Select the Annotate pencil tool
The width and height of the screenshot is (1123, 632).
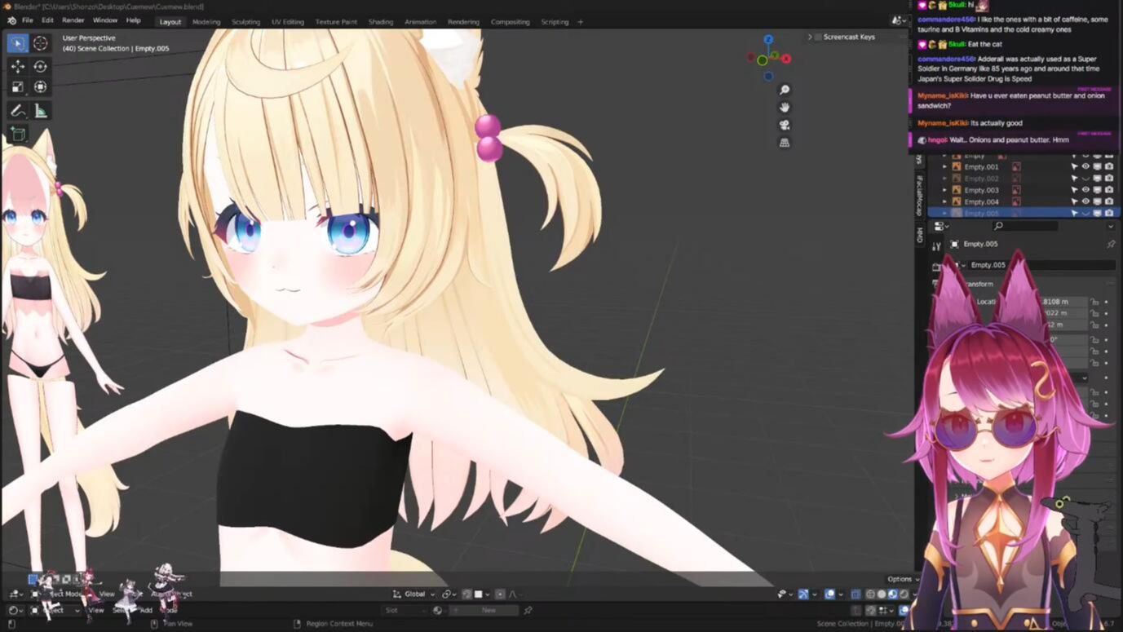pyautogui.click(x=17, y=110)
